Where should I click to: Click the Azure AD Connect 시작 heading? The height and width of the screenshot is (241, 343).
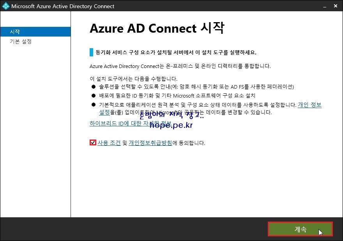coord(157,28)
